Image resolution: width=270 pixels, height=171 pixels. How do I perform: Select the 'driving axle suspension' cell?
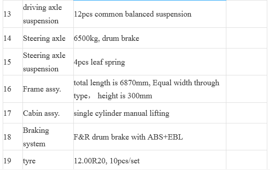pos(48,14)
